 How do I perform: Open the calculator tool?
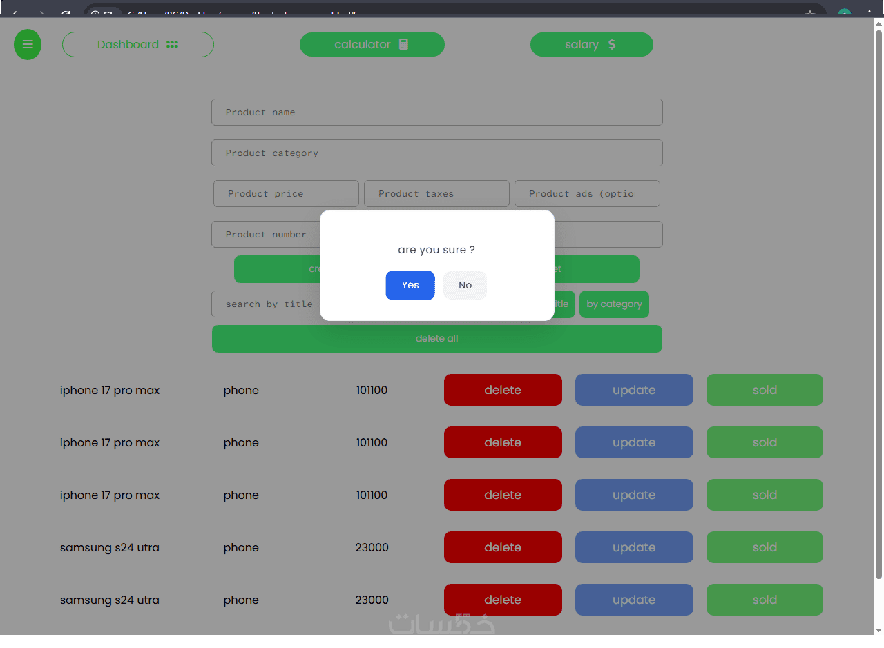372,45
